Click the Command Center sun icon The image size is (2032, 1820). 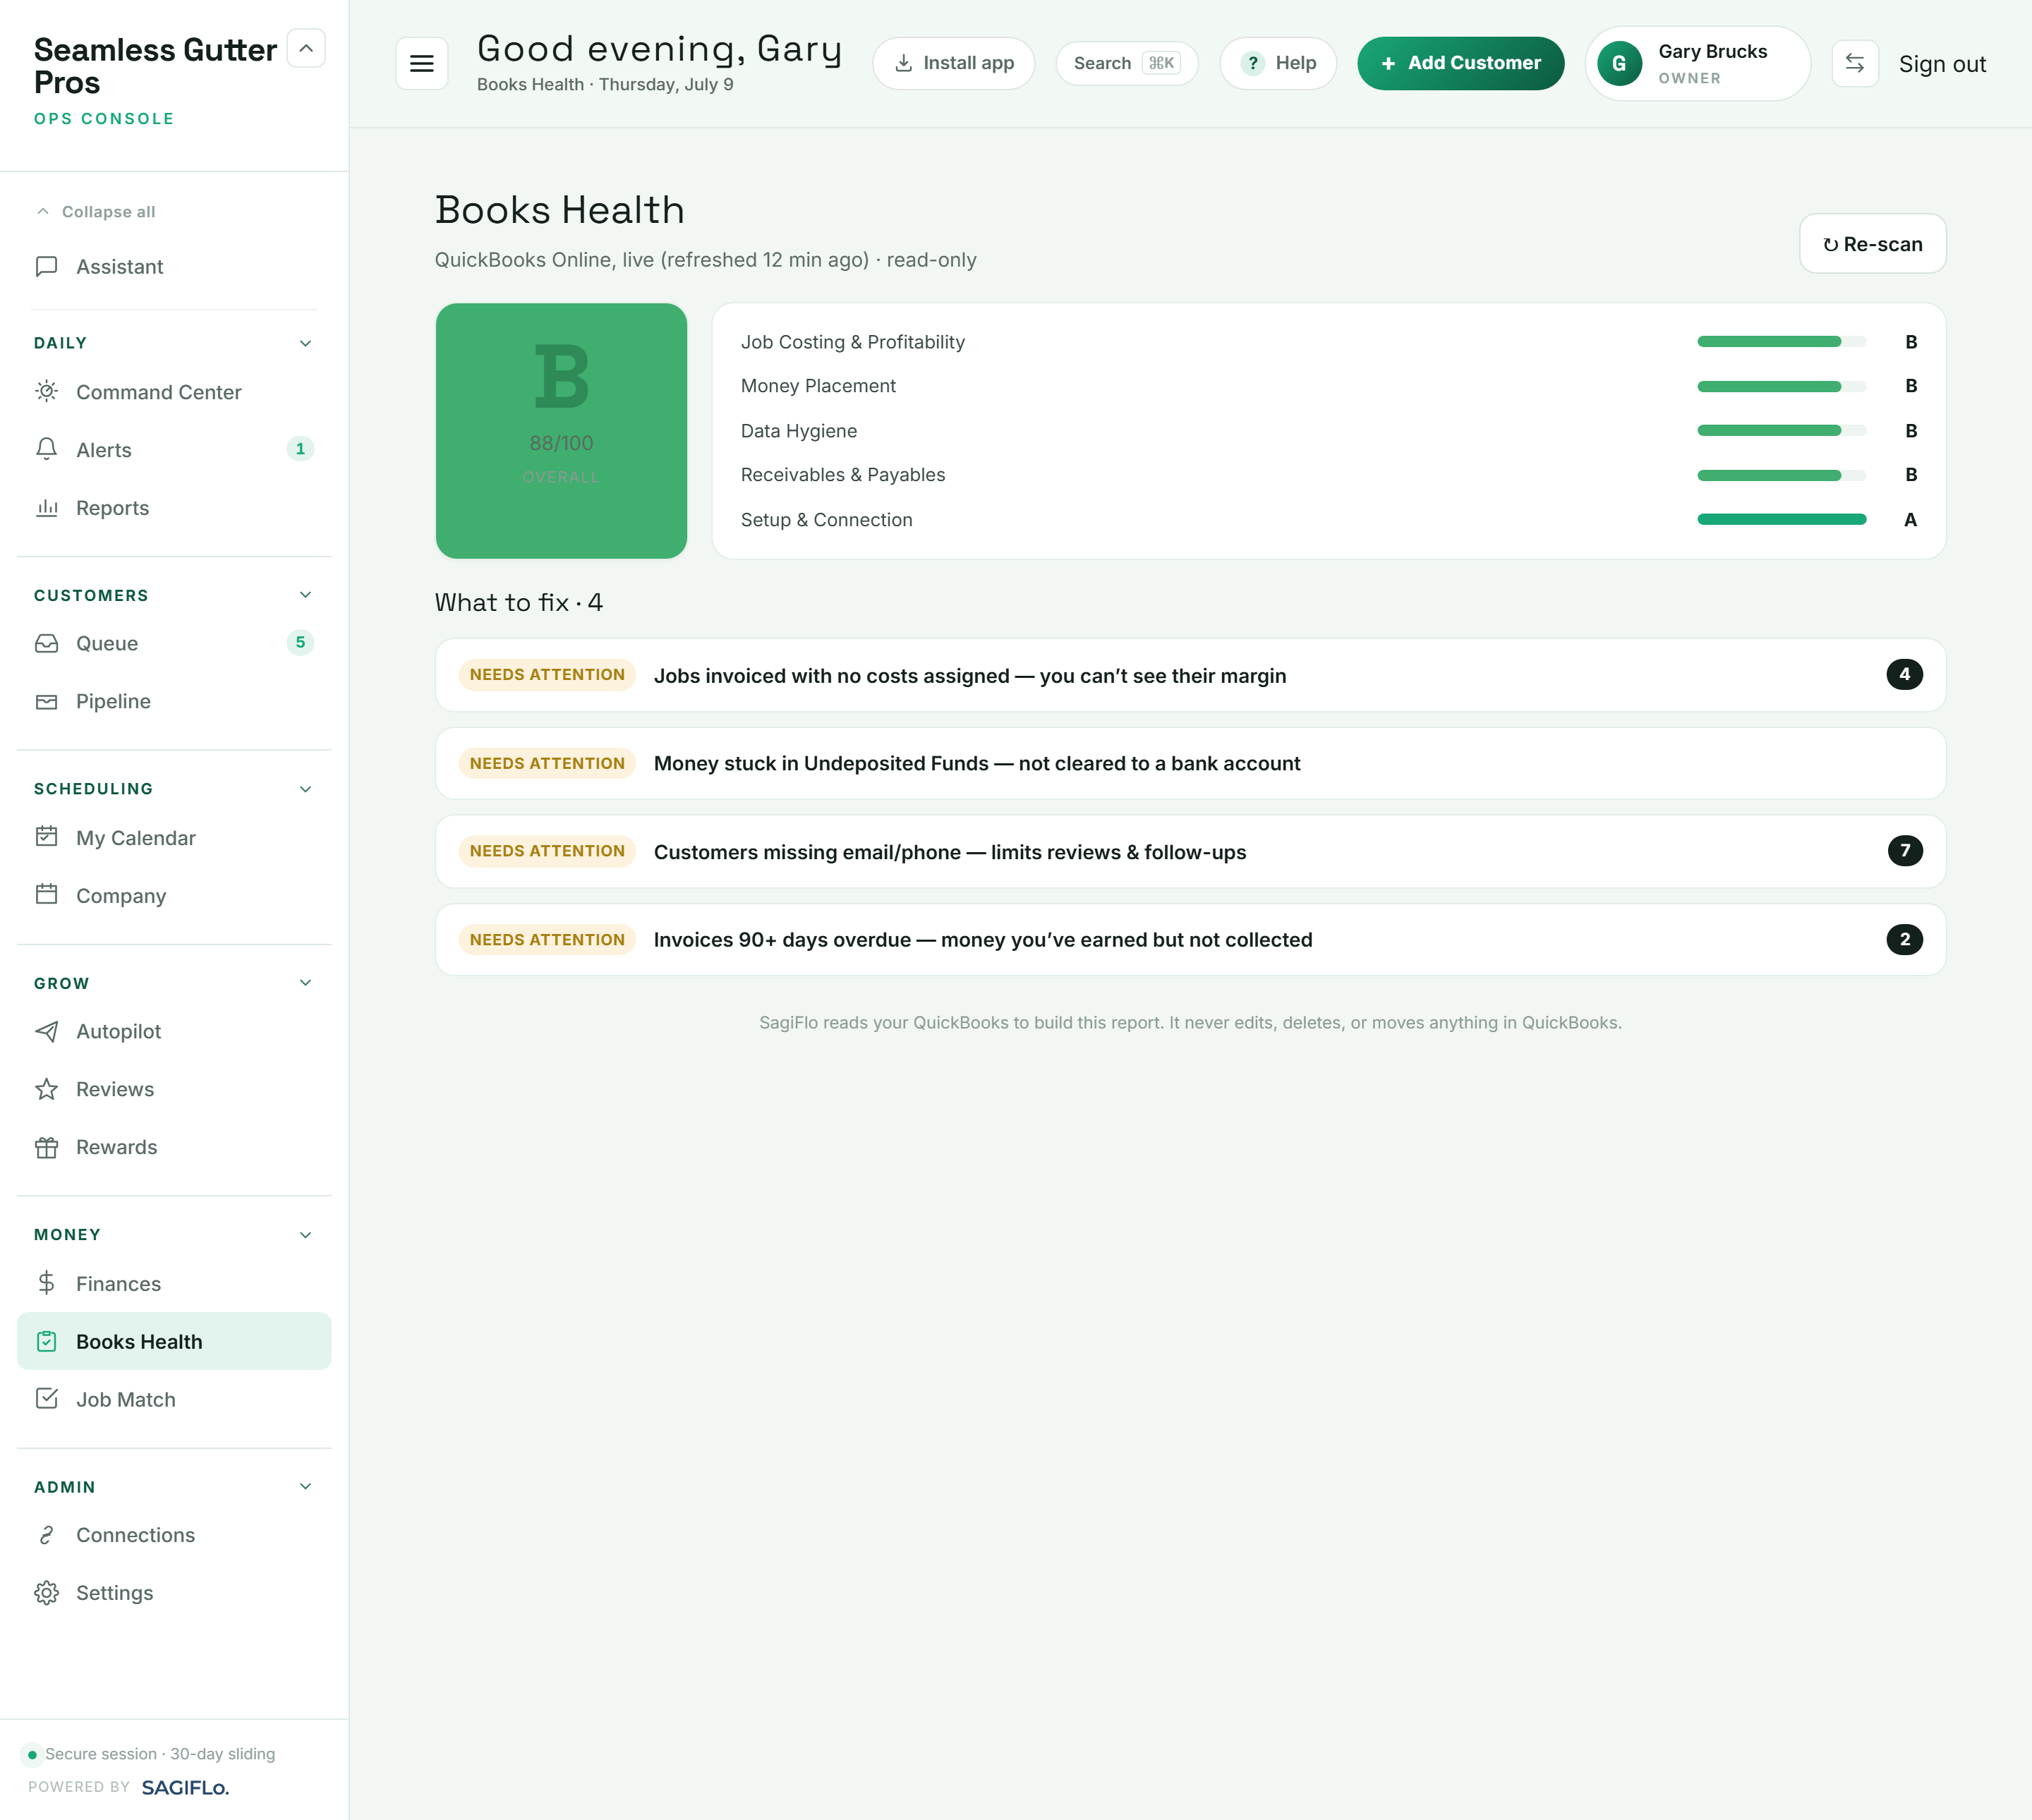[46, 391]
